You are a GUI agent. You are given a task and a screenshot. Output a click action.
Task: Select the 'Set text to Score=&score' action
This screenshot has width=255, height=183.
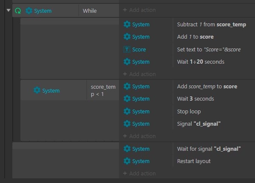pos(209,49)
